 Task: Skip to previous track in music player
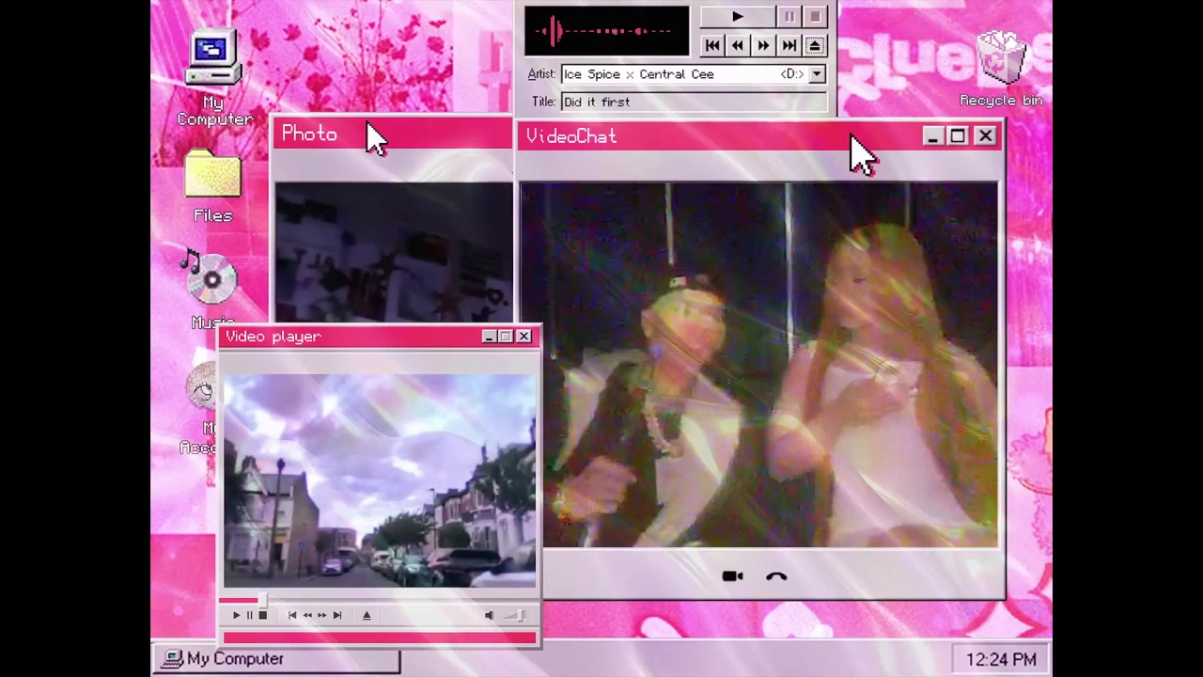[x=712, y=45]
